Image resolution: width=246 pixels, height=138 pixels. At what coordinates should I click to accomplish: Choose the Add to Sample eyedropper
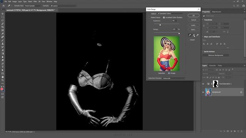pyautogui.click(x=194, y=35)
